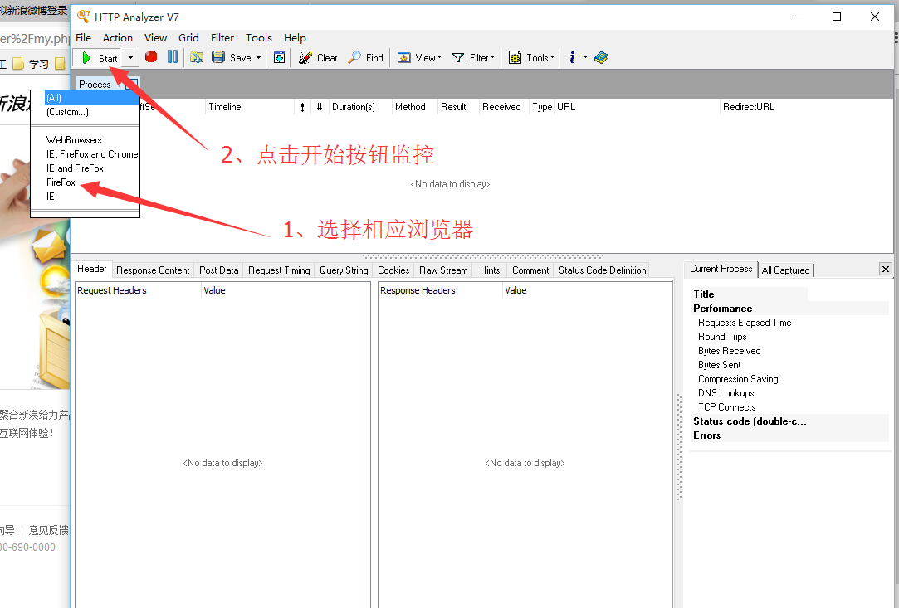Click the Save disk icon

[x=217, y=57]
